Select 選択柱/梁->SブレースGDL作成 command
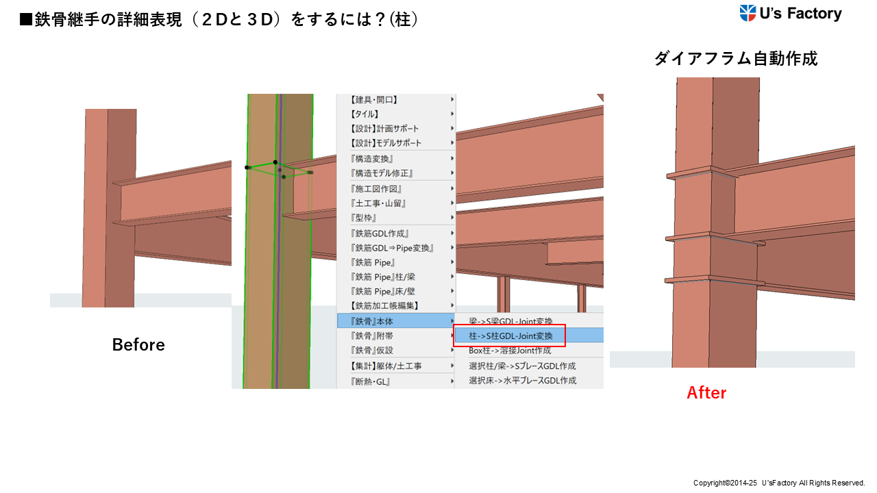Image resolution: width=877 pixels, height=493 pixels. point(522,366)
